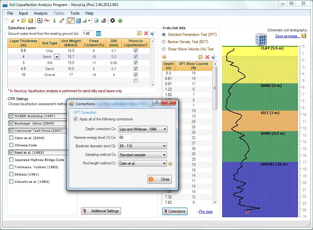The height and width of the screenshot is (230, 313).
Task: Select Becker Density Test (BDT) option
Action: (x=164, y=42)
